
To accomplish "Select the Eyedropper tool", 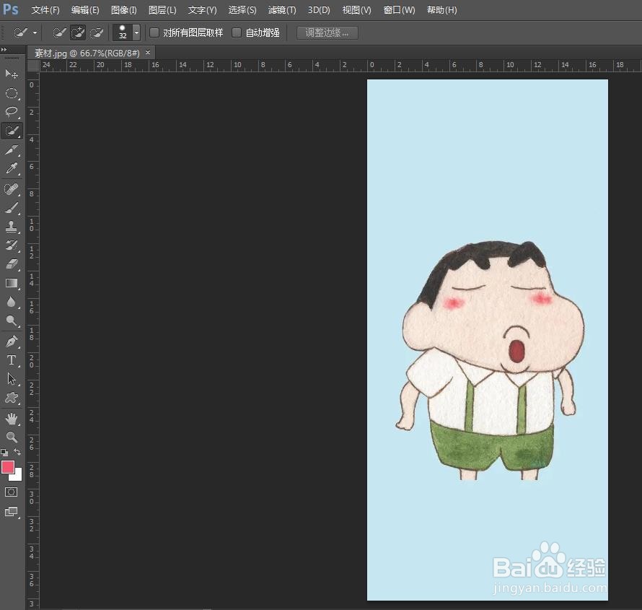I will tap(12, 168).
